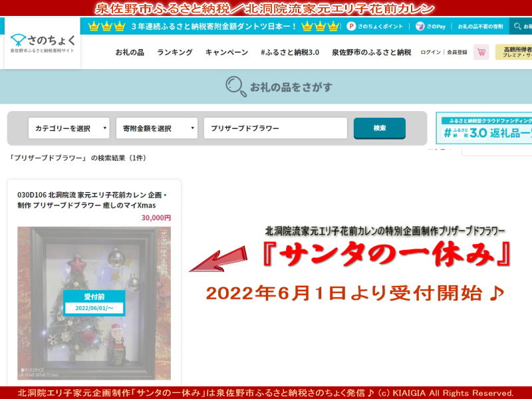Click the さのちょくポイント link text

coord(380,26)
